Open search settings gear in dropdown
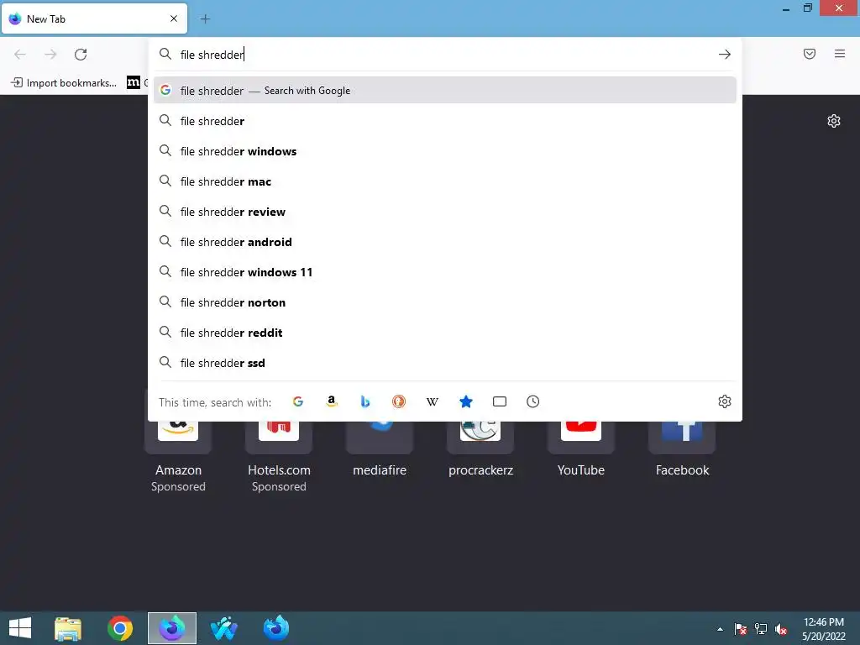This screenshot has height=645, width=860. pyautogui.click(x=725, y=401)
